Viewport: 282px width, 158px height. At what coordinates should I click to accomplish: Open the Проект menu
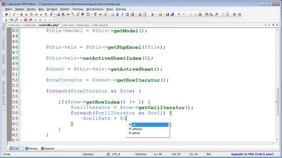(x=65, y=9)
